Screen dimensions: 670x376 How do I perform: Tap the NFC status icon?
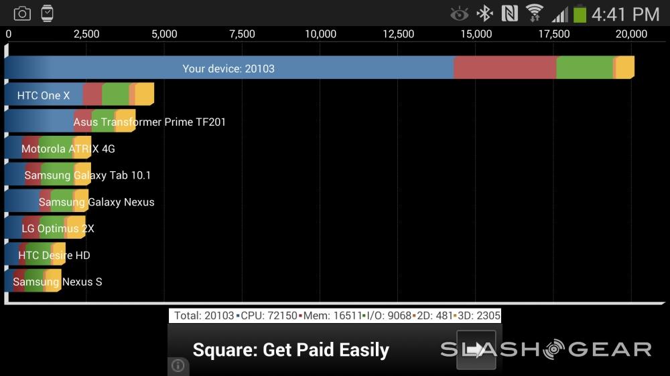click(x=509, y=13)
